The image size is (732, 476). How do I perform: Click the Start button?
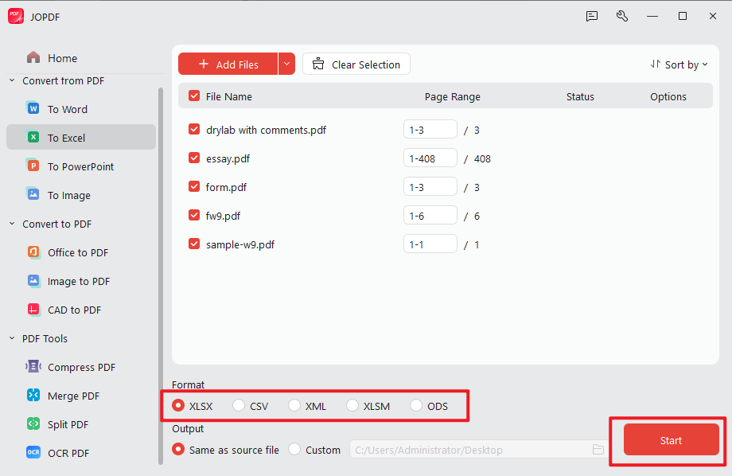(671, 439)
